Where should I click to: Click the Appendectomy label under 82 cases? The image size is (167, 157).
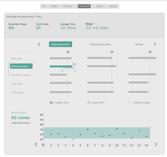point(21,123)
